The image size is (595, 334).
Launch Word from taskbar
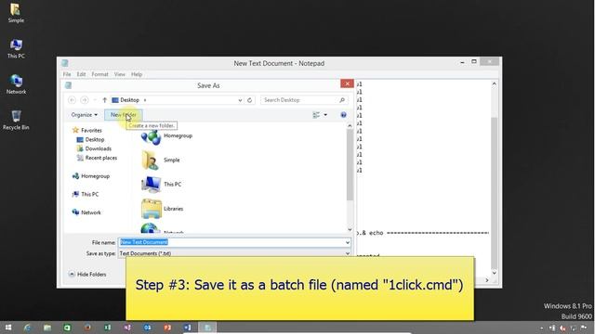188,328
